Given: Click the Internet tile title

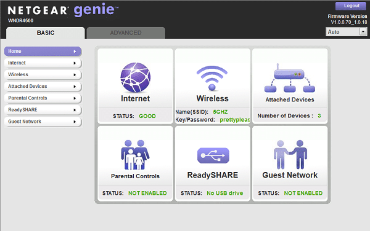Looking at the screenshot, I should tap(135, 98).
